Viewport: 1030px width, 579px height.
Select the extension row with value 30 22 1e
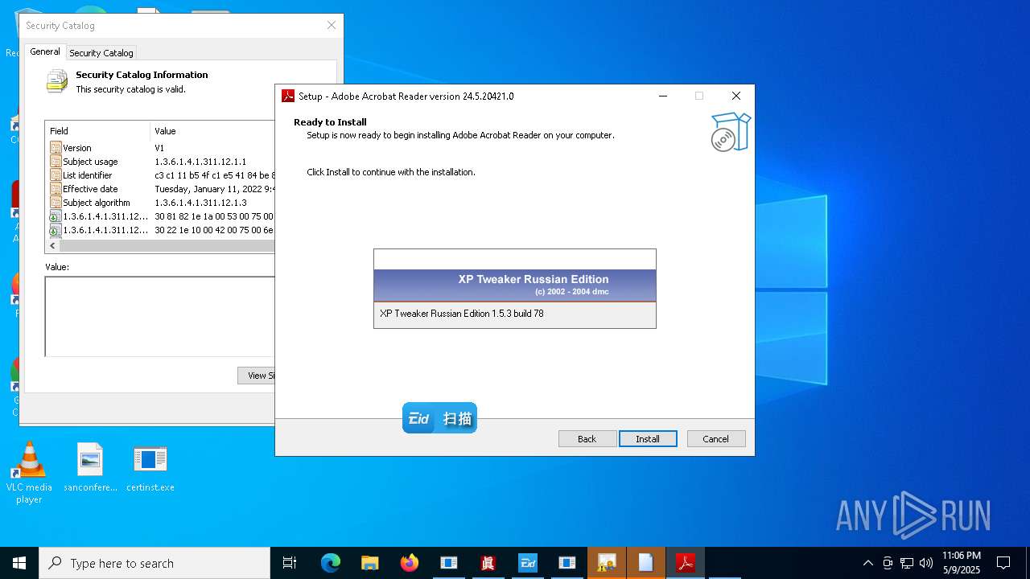(x=161, y=230)
